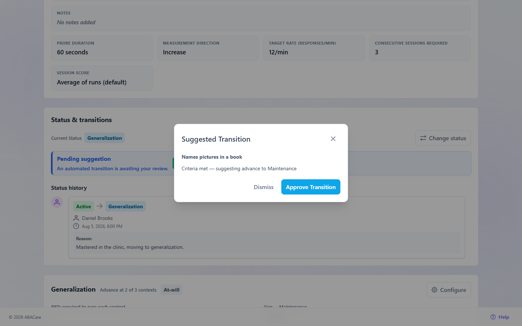Click the user avatar in Status history

(x=57, y=202)
